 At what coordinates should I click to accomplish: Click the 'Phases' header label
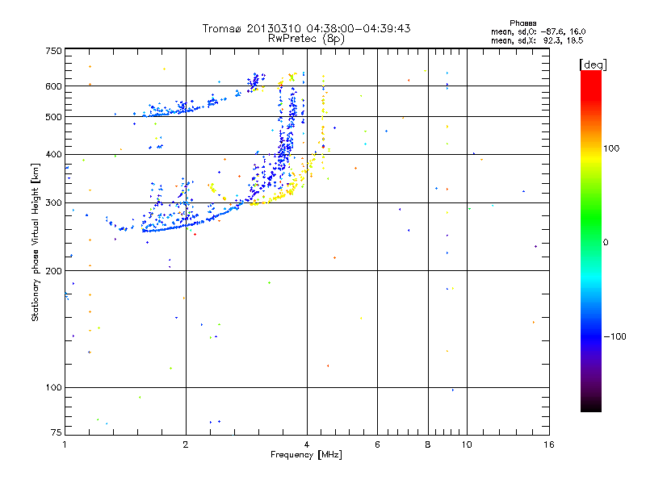click(522, 23)
